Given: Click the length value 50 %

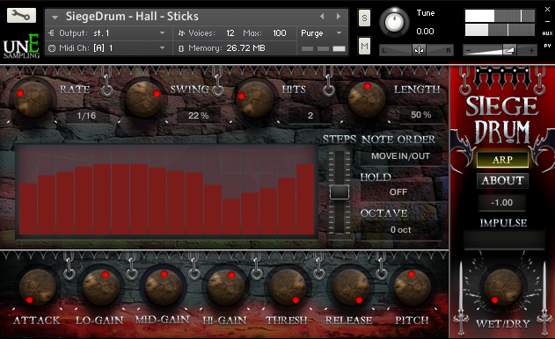Looking at the screenshot, I should click(x=420, y=115).
